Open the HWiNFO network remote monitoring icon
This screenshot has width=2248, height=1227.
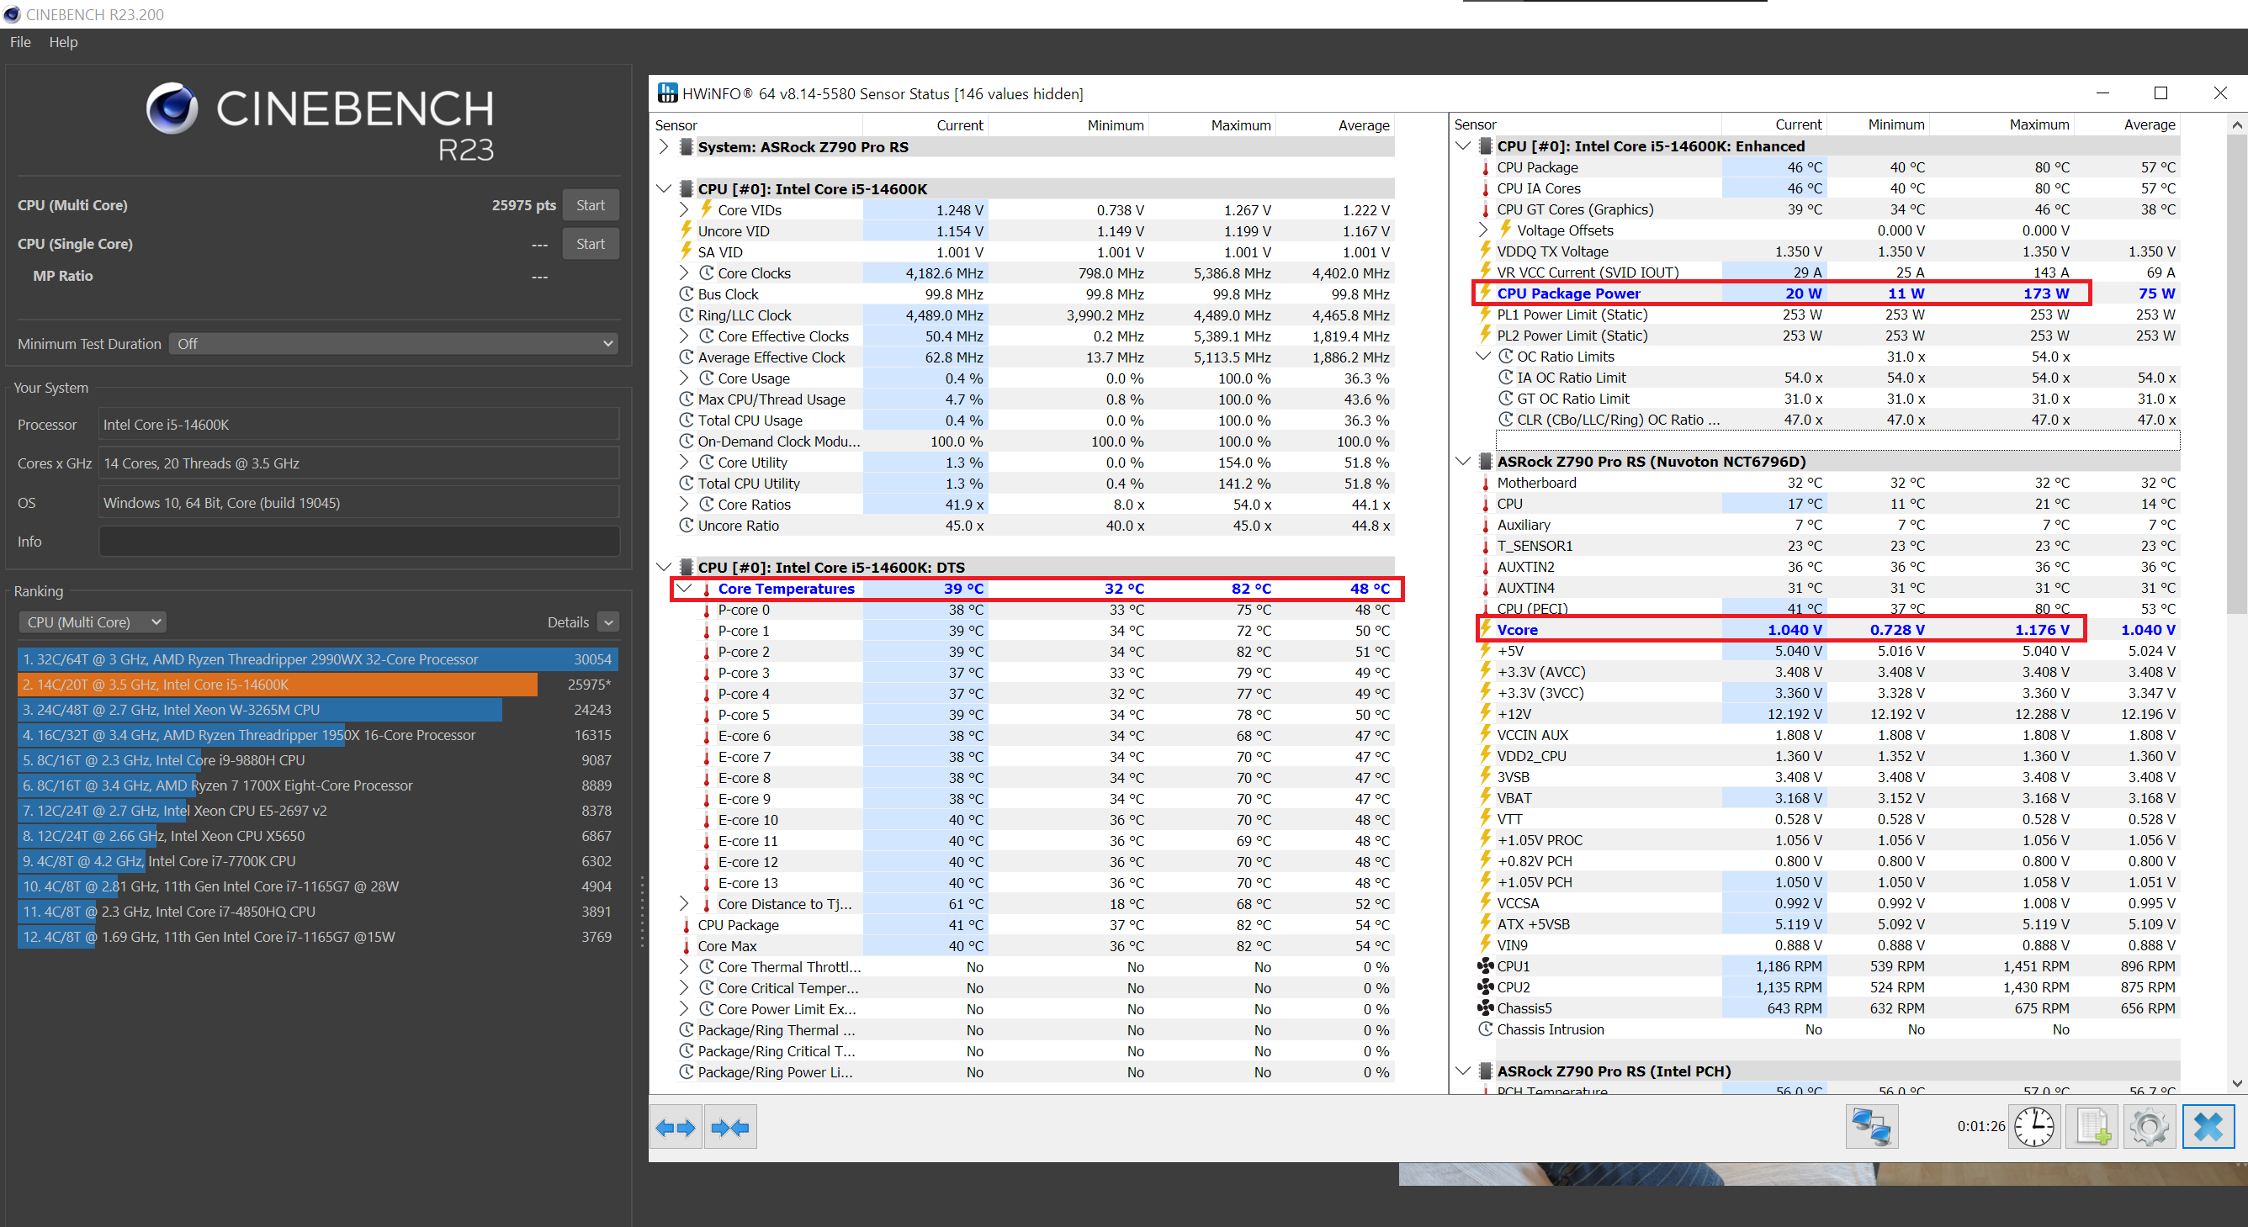(1871, 1127)
